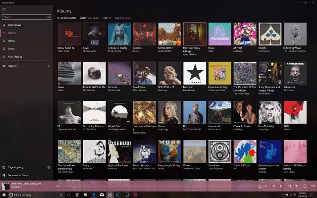Viewport: 317px width, 198px height.
Task: Open the Wiped Out! album
Action: coord(119,112)
